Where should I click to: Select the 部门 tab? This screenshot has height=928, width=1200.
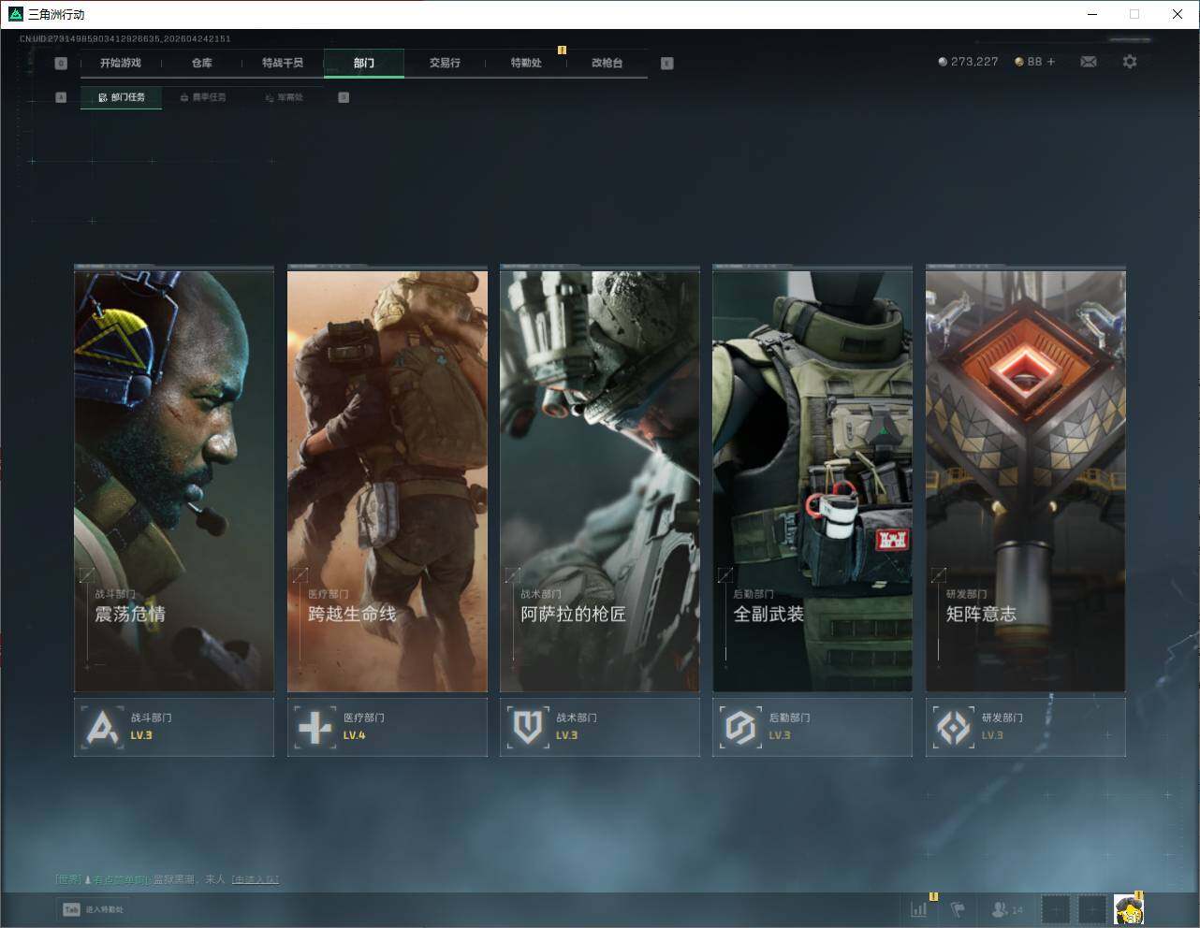pos(364,63)
